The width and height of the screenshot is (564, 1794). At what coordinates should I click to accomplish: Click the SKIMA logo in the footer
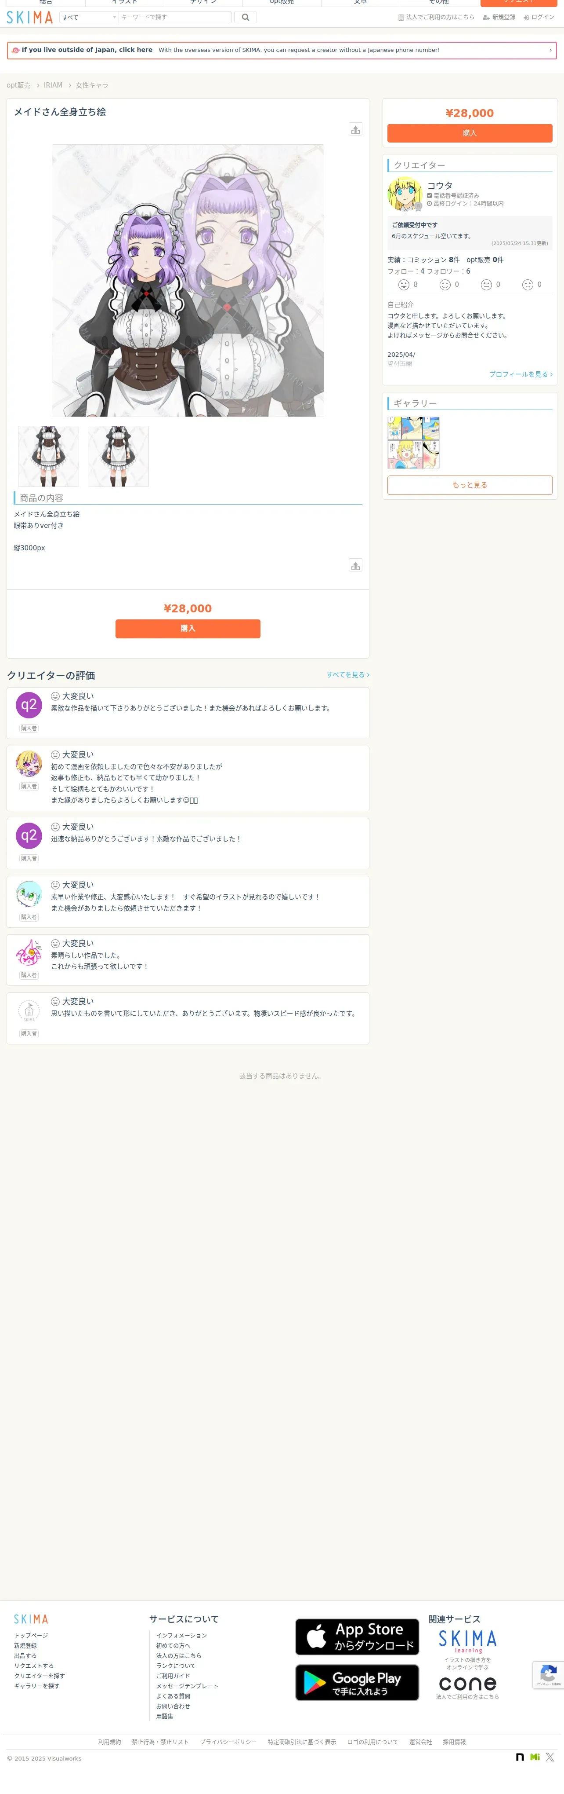click(31, 1619)
